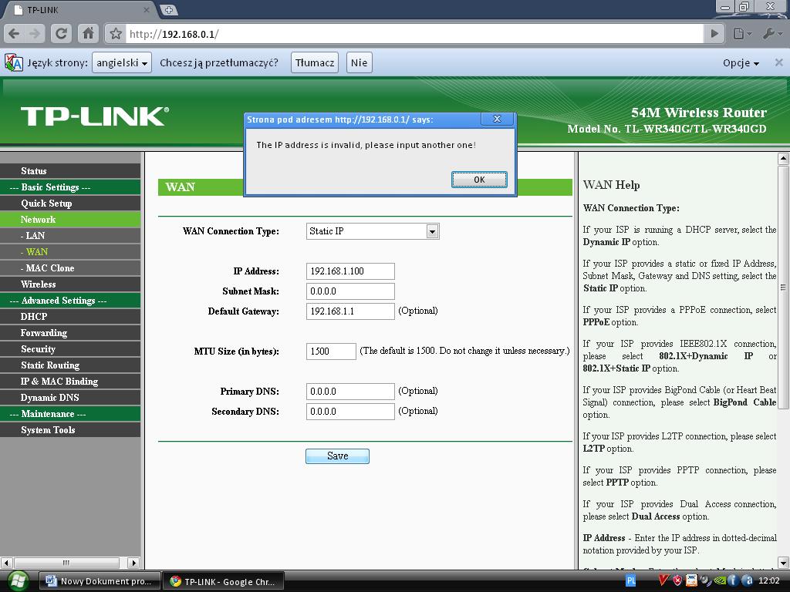Open the wrench settings menu
This screenshot has height=592, width=790.
(772, 34)
